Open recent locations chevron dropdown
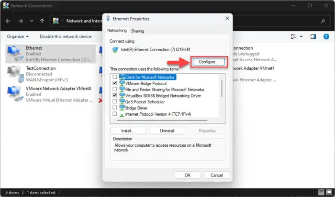This screenshot has width=335, height=197. pyautogui.click(x=32, y=21)
